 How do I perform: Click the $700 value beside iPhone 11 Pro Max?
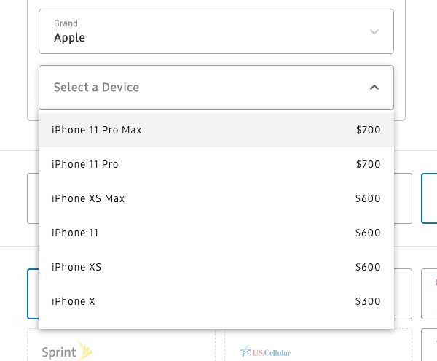368,131
